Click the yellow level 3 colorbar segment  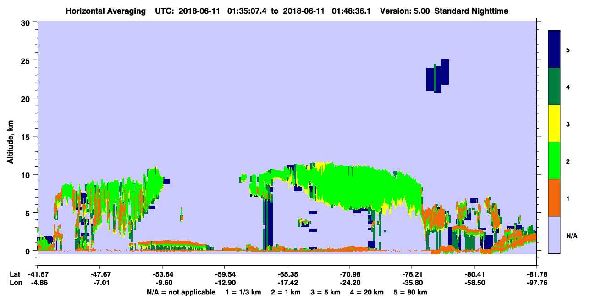pyautogui.click(x=554, y=123)
